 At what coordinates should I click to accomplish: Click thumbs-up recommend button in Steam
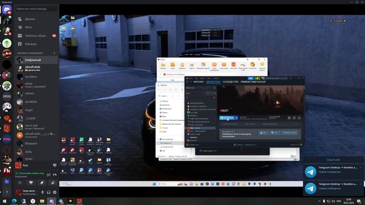263,133
